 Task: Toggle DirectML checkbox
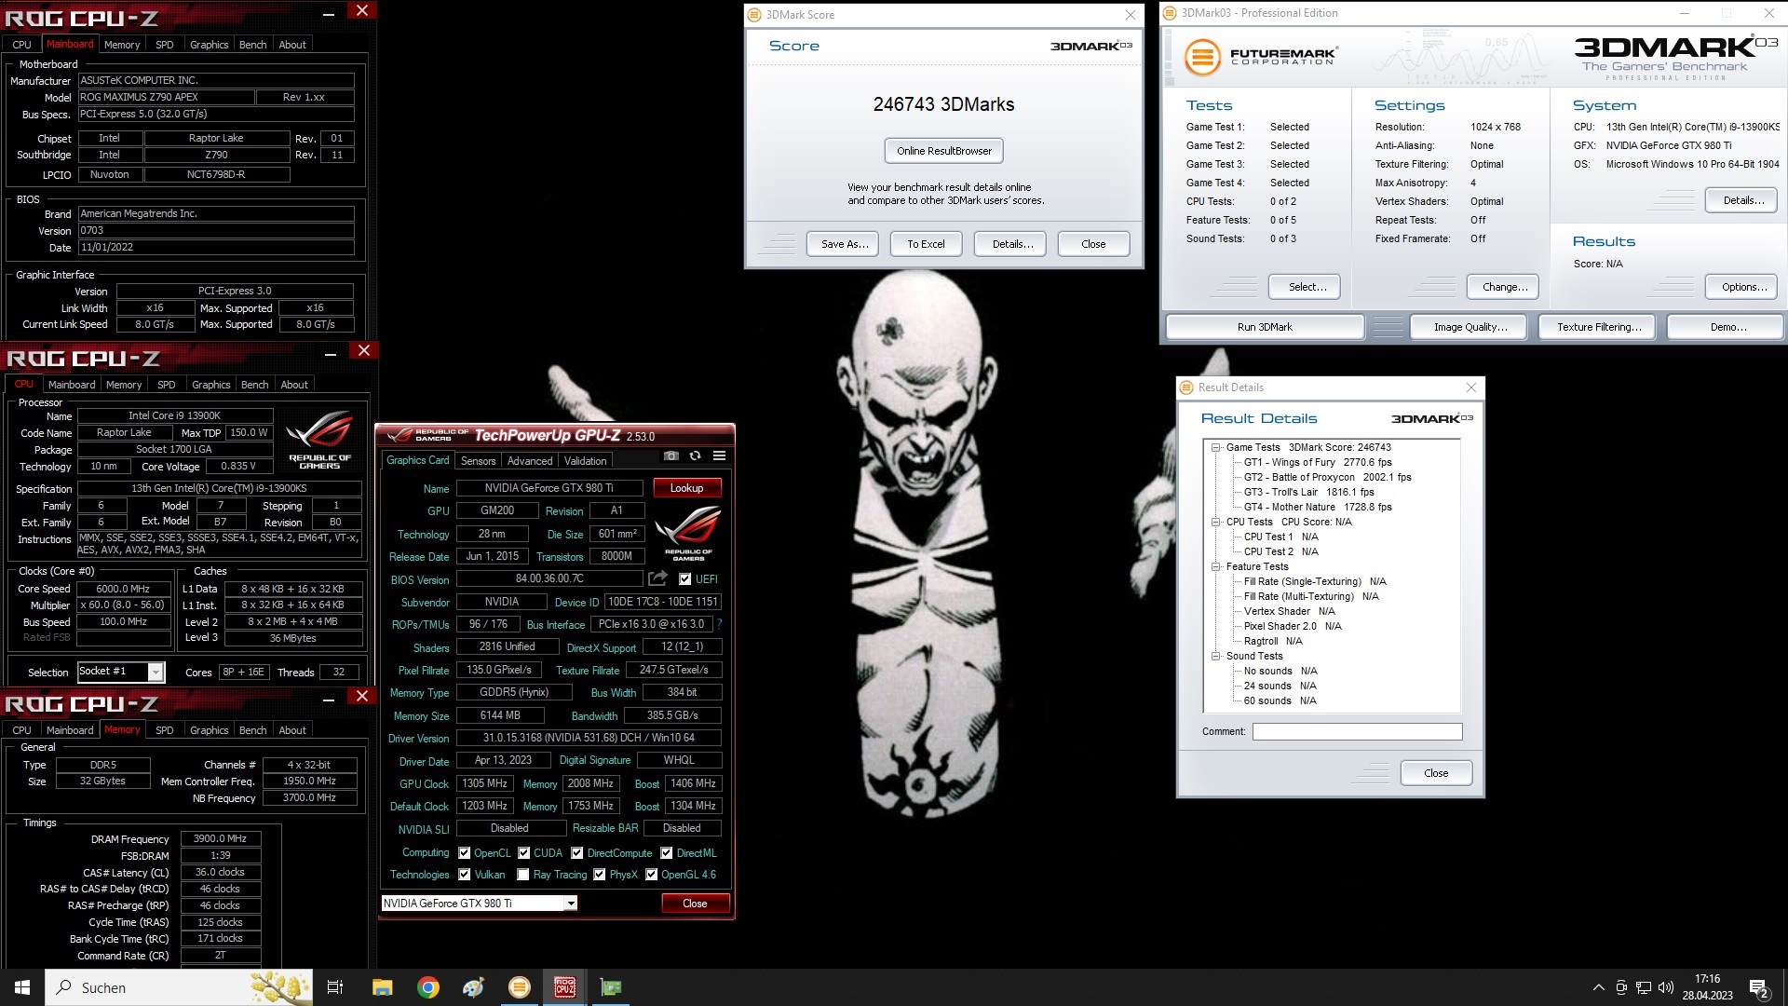pos(666,853)
